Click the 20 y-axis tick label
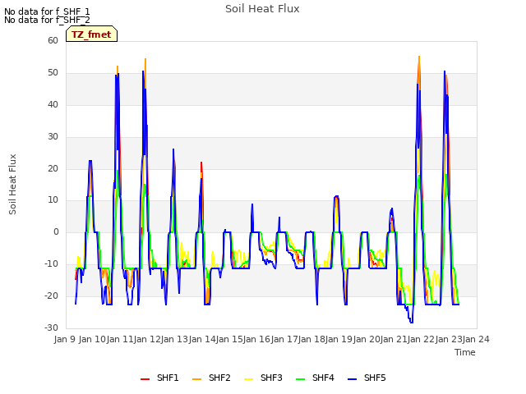The image size is (526, 394). tap(53, 168)
